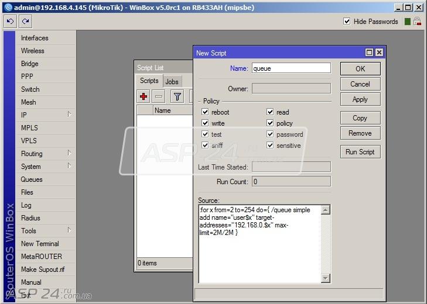Uncheck the reboot policy checkbox
This screenshot has height=304, width=427.
(x=205, y=112)
